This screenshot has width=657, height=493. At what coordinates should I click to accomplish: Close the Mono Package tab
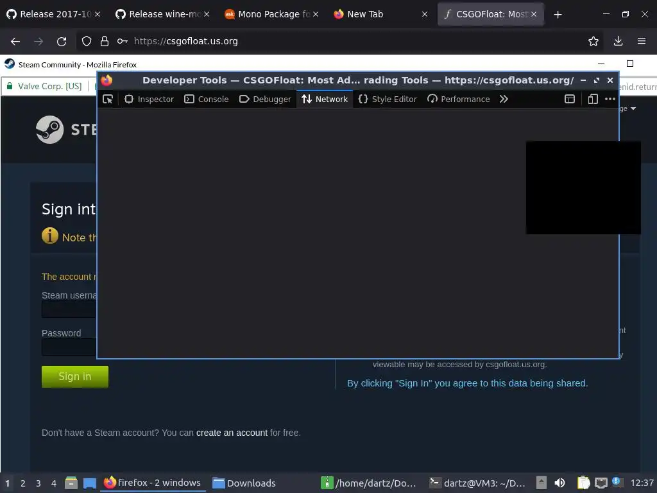click(316, 14)
